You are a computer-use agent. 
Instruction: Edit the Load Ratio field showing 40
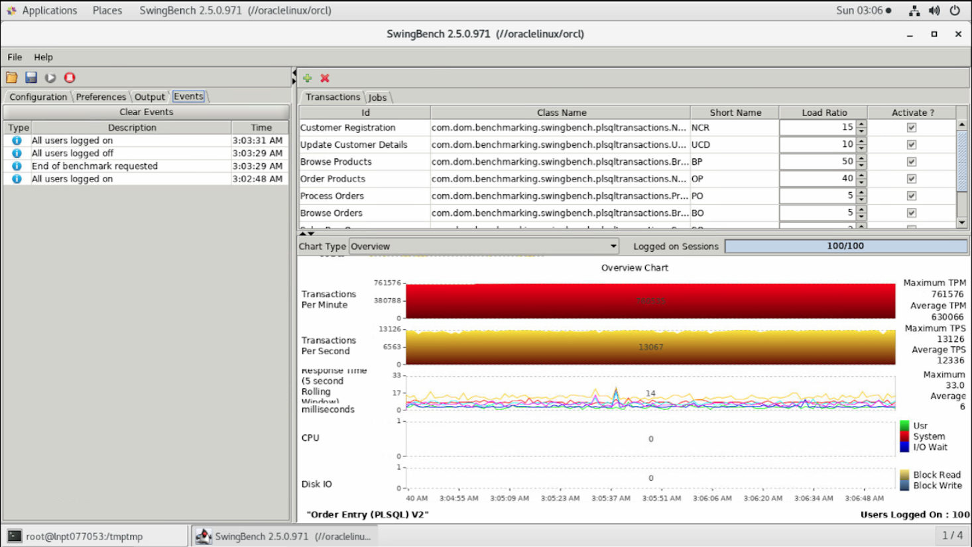[x=818, y=179]
